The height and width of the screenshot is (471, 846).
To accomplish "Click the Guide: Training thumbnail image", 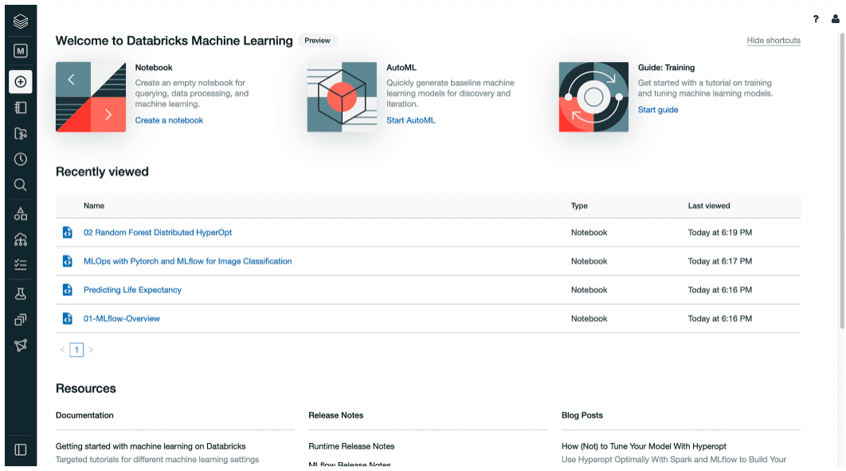I will 593,97.
